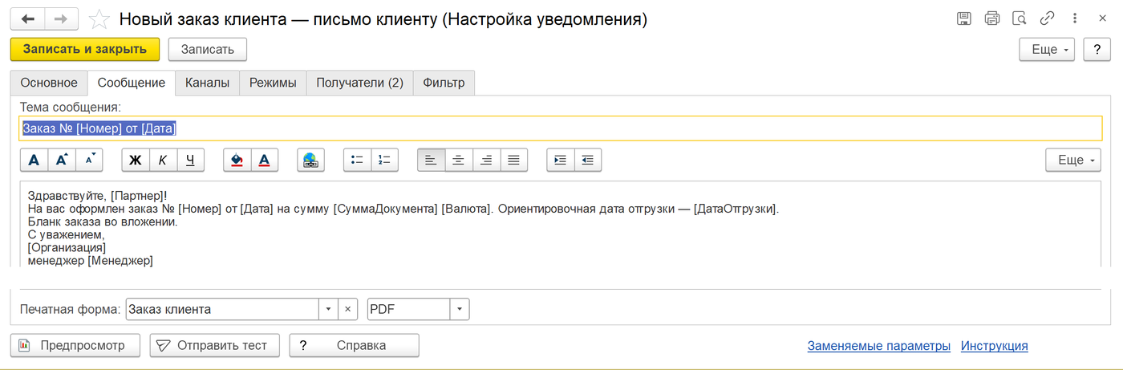This screenshot has height=370, width=1123.
Task: Choose background fill color bucket
Action: pos(237,160)
